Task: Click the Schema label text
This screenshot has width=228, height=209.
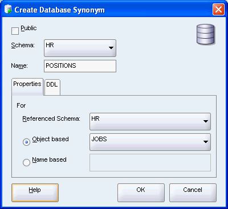Action: pos(23,46)
